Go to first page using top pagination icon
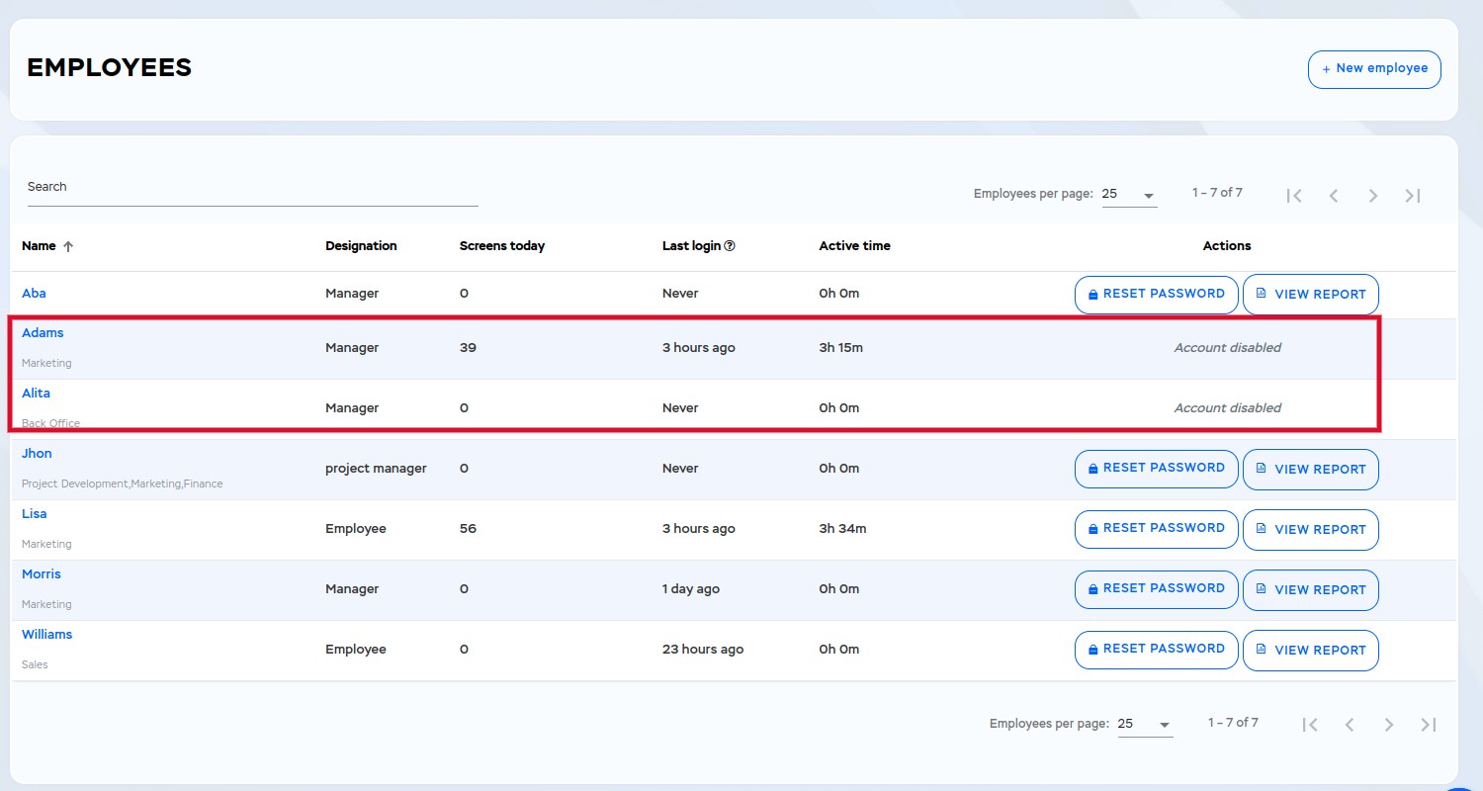The width and height of the screenshot is (1483, 791). click(x=1294, y=196)
